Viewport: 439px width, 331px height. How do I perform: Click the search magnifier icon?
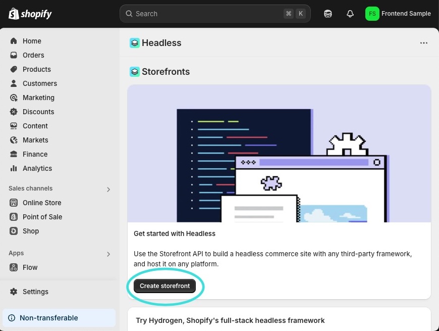(x=129, y=14)
